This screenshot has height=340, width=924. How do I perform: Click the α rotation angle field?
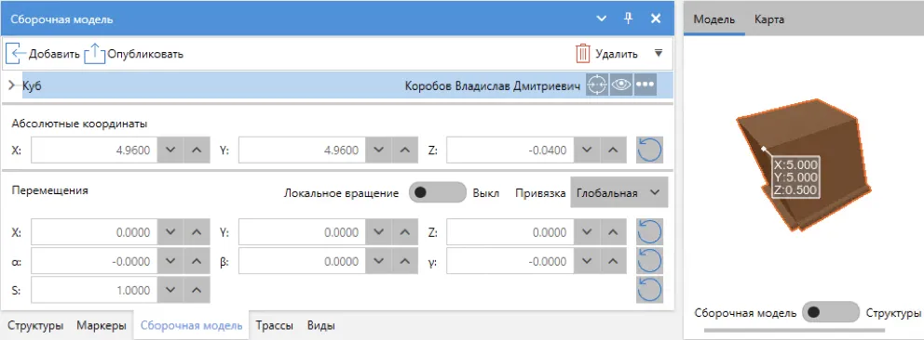point(94,261)
